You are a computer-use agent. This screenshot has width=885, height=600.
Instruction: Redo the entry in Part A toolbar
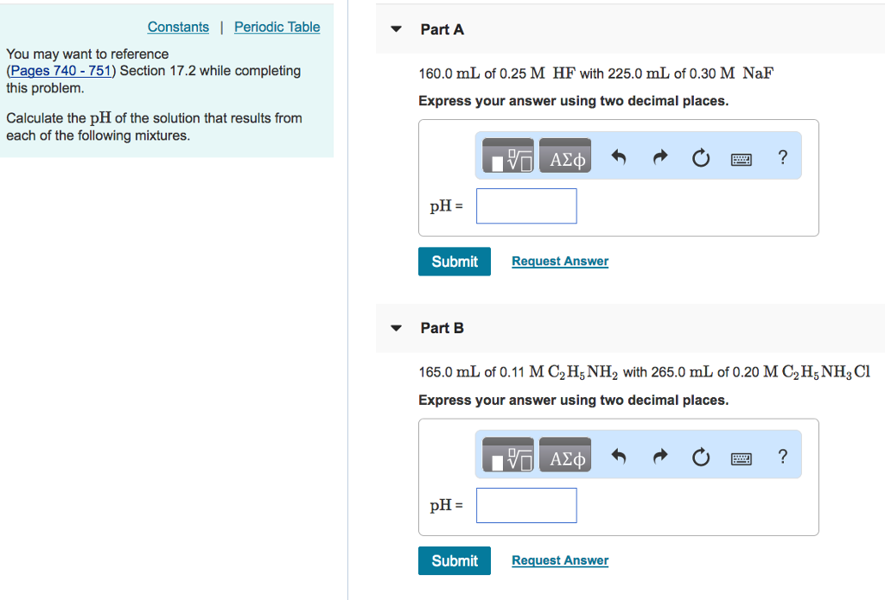pos(659,156)
